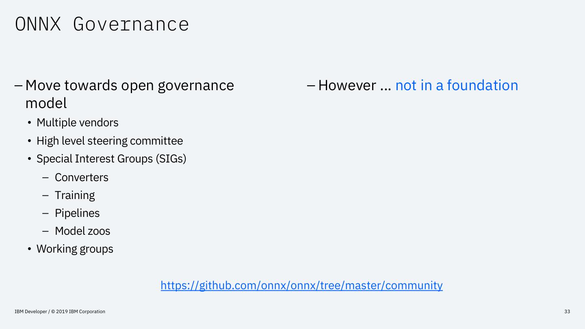Click the bullet dot before 'Working groups'

pyautogui.click(x=30, y=249)
